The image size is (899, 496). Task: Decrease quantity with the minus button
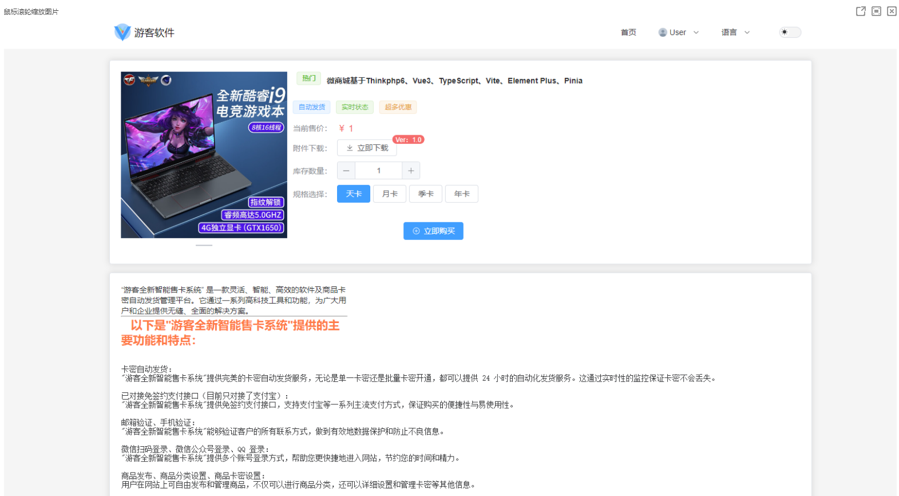coord(346,171)
